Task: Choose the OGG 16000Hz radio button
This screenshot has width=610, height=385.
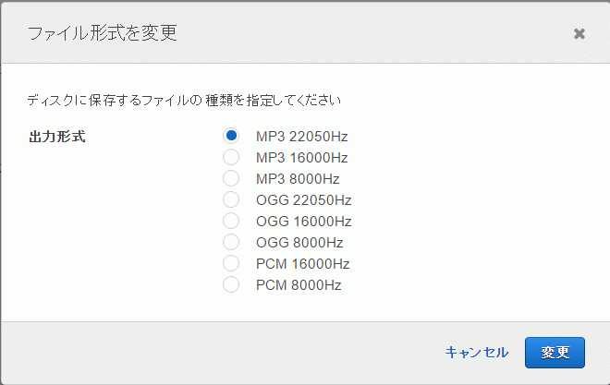Action: point(231,221)
